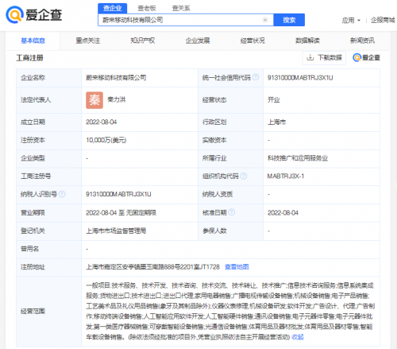Open help icon beside 组织机构代码
Image resolution: width=397 pixels, height=349 pixels.
(244, 176)
